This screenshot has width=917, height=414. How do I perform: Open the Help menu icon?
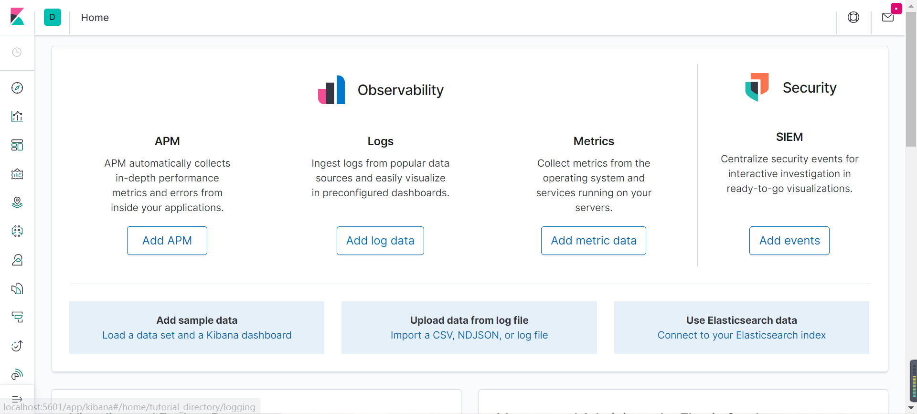[x=853, y=17]
